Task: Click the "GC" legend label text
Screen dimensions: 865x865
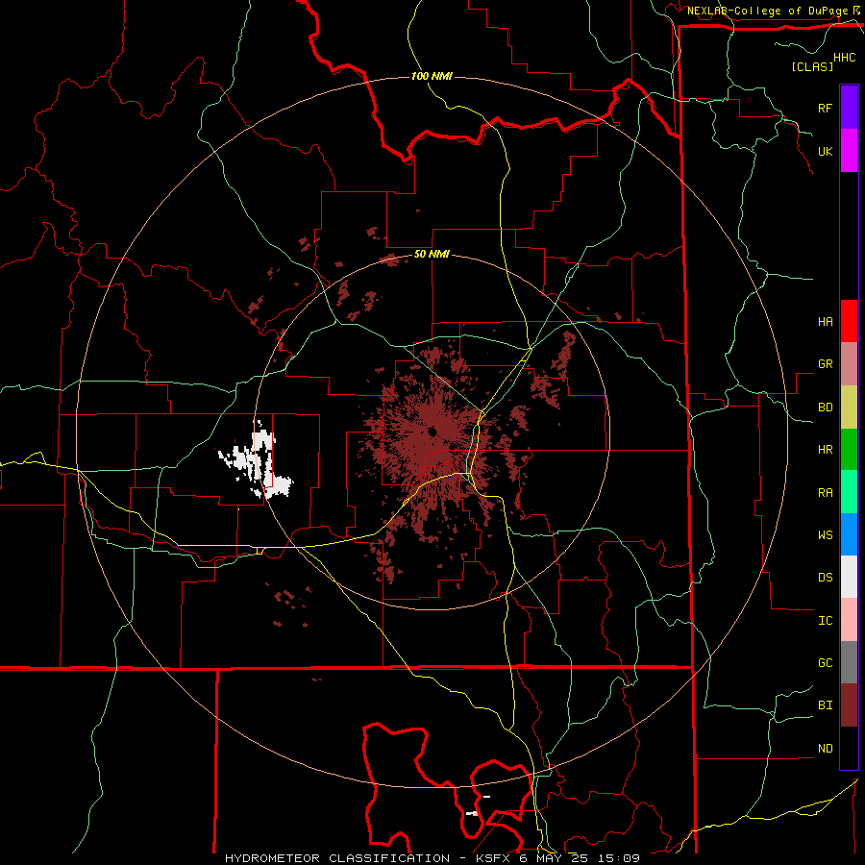Action: [x=825, y=663]
